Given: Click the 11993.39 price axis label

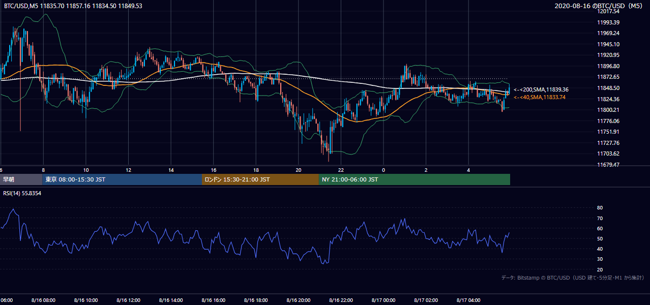Looking at the screenshot, I should (608, 22).
